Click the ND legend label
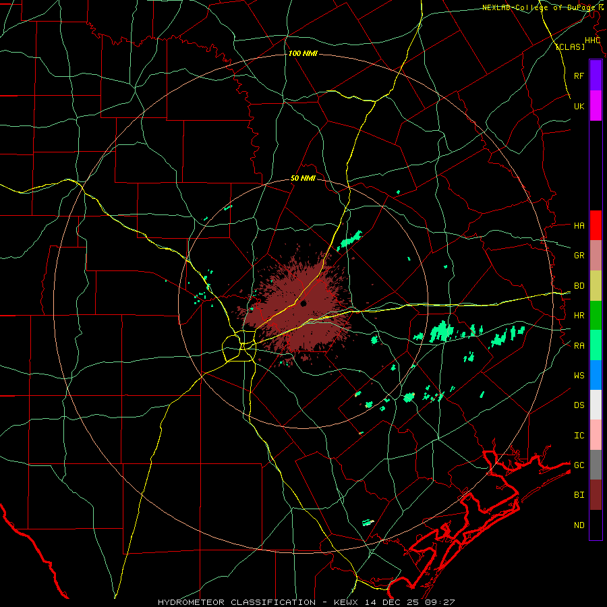 click(x=579, y=525)
